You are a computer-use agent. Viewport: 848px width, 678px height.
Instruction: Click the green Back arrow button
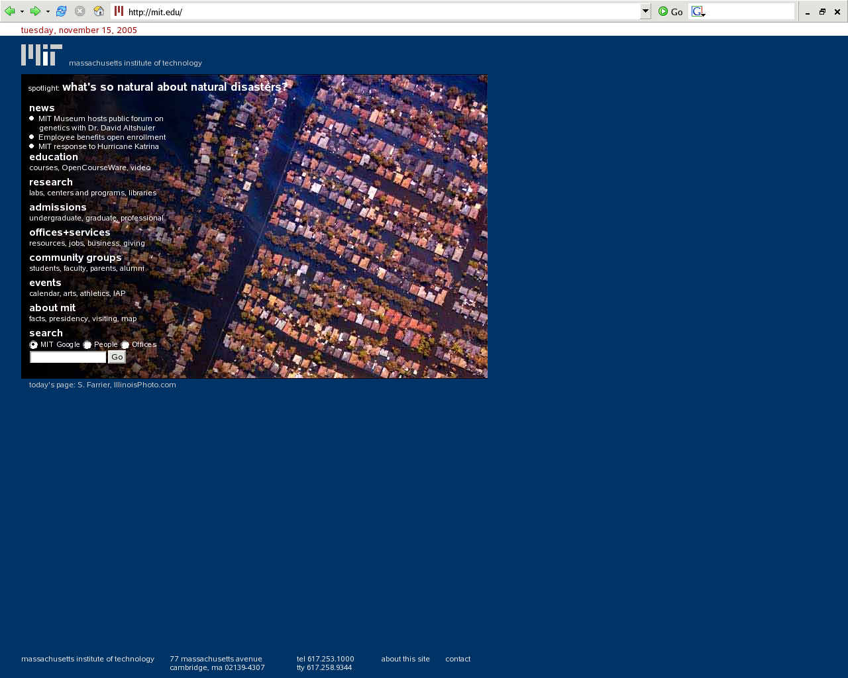click(9, 11)
